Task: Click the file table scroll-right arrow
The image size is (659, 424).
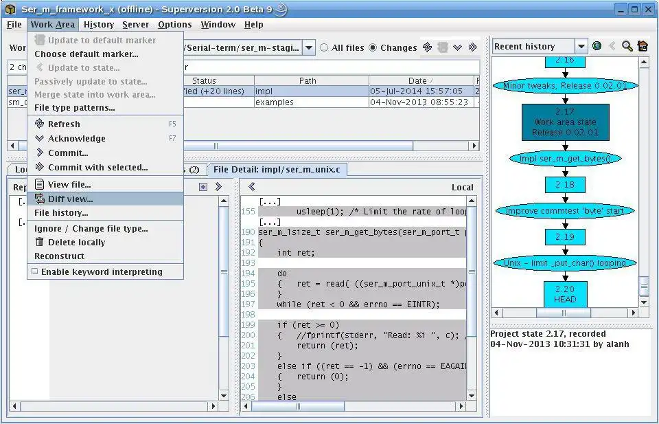Action: [x=474, y=146]
